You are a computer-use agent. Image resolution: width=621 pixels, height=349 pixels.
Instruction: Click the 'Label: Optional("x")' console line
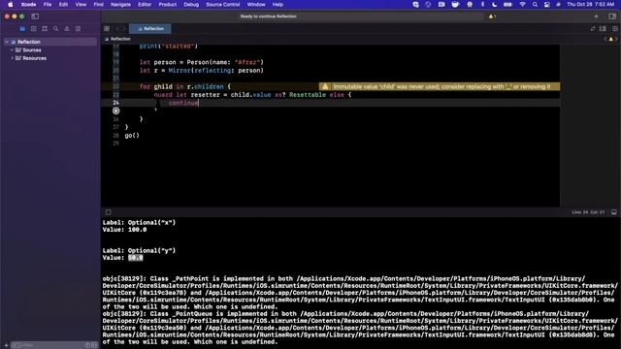[139, 222]
